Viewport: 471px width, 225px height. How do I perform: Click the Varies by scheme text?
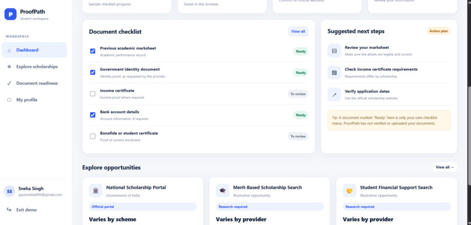point(113,219)
